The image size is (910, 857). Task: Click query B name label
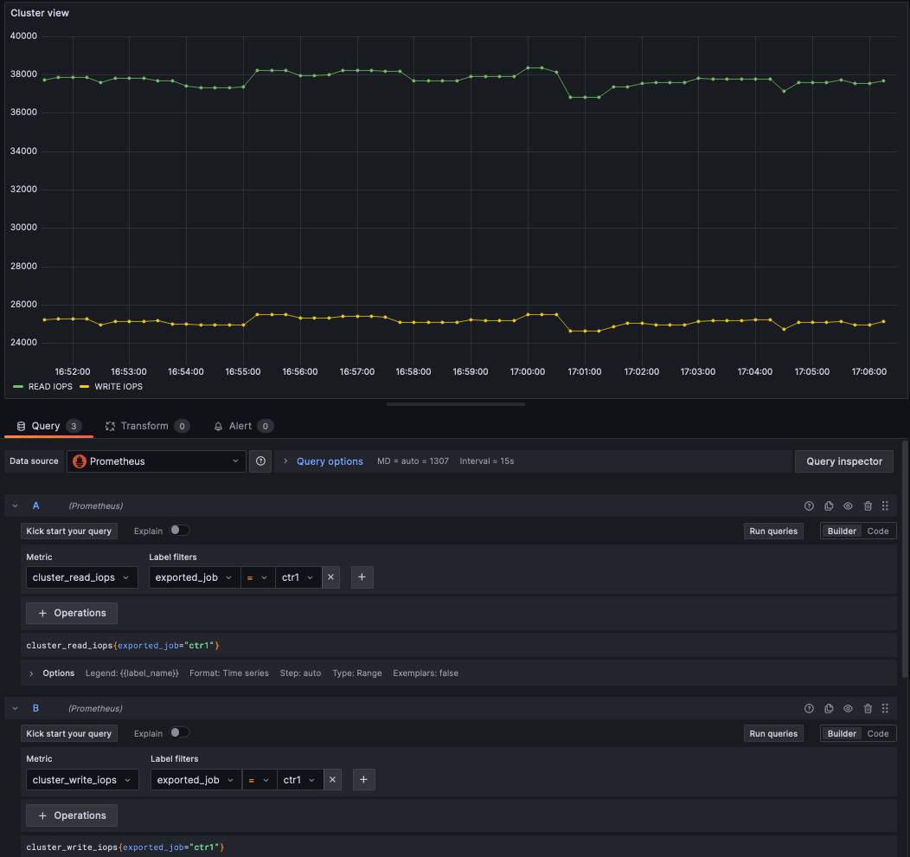click(36, 708)
